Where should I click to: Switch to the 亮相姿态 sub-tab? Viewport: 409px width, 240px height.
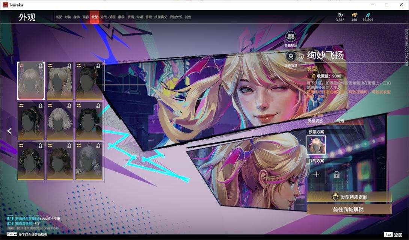[x=315, y=121]
